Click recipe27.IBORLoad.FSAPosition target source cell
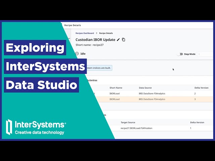Screen dimensions: 215x161 pyautogui.click(x=136, y=128)
